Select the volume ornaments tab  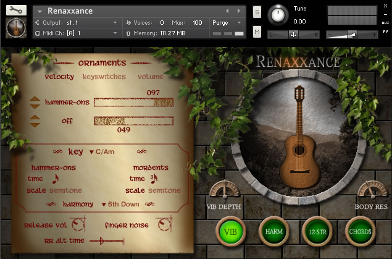(x=150, y=77)
